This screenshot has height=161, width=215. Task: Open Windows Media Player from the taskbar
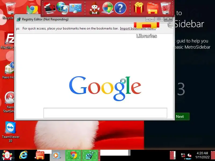(x=56, y=156)
